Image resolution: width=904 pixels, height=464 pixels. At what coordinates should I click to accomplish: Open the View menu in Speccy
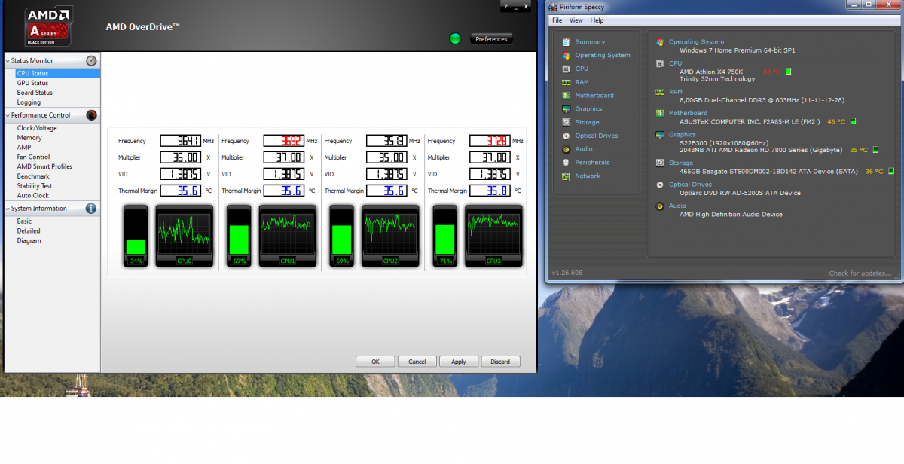576,20
